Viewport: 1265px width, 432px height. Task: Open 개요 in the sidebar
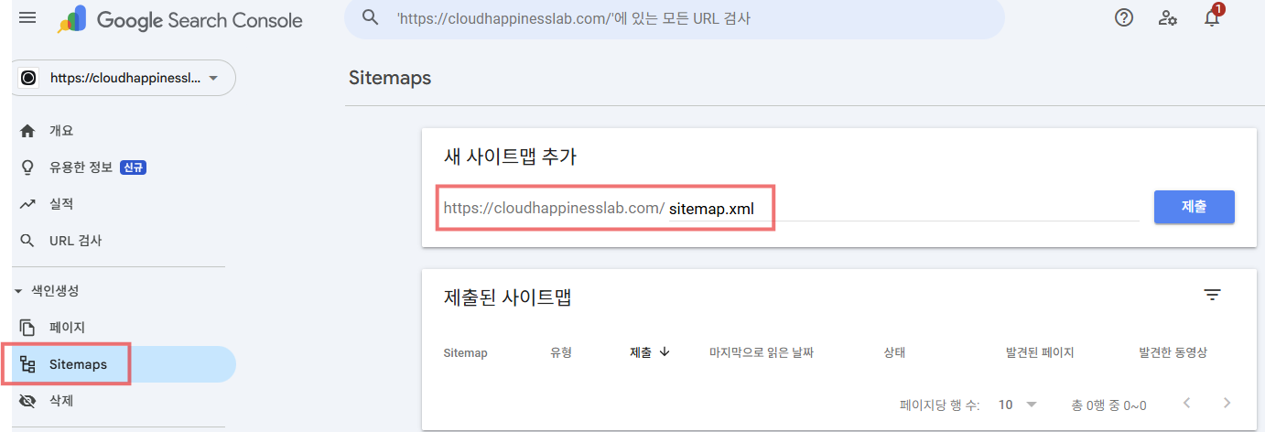[x=60, y=131]
